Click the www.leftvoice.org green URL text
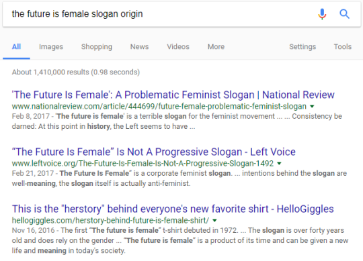This screenshot has height=261, width=363. coord(143,163)
